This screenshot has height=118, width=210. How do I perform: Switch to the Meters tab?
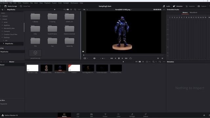click(x=185, y=12)
